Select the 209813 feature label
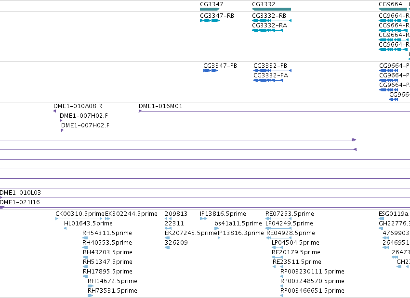 coord(176,214)
